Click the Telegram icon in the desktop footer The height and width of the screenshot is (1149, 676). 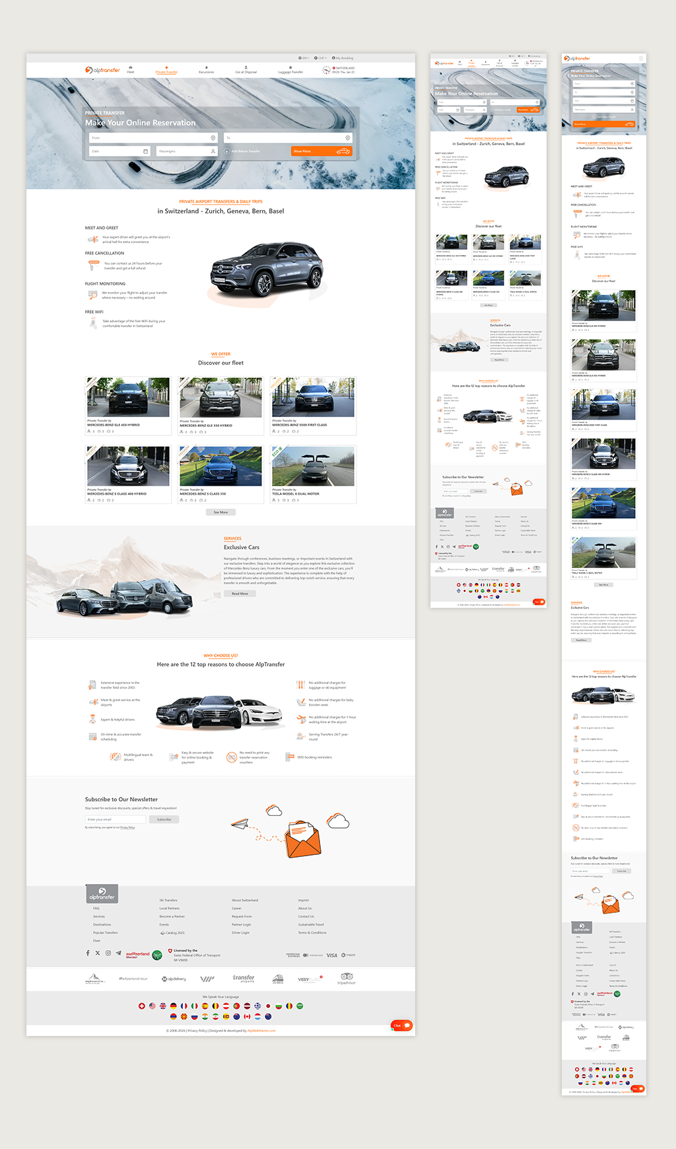tap(119, 953)
